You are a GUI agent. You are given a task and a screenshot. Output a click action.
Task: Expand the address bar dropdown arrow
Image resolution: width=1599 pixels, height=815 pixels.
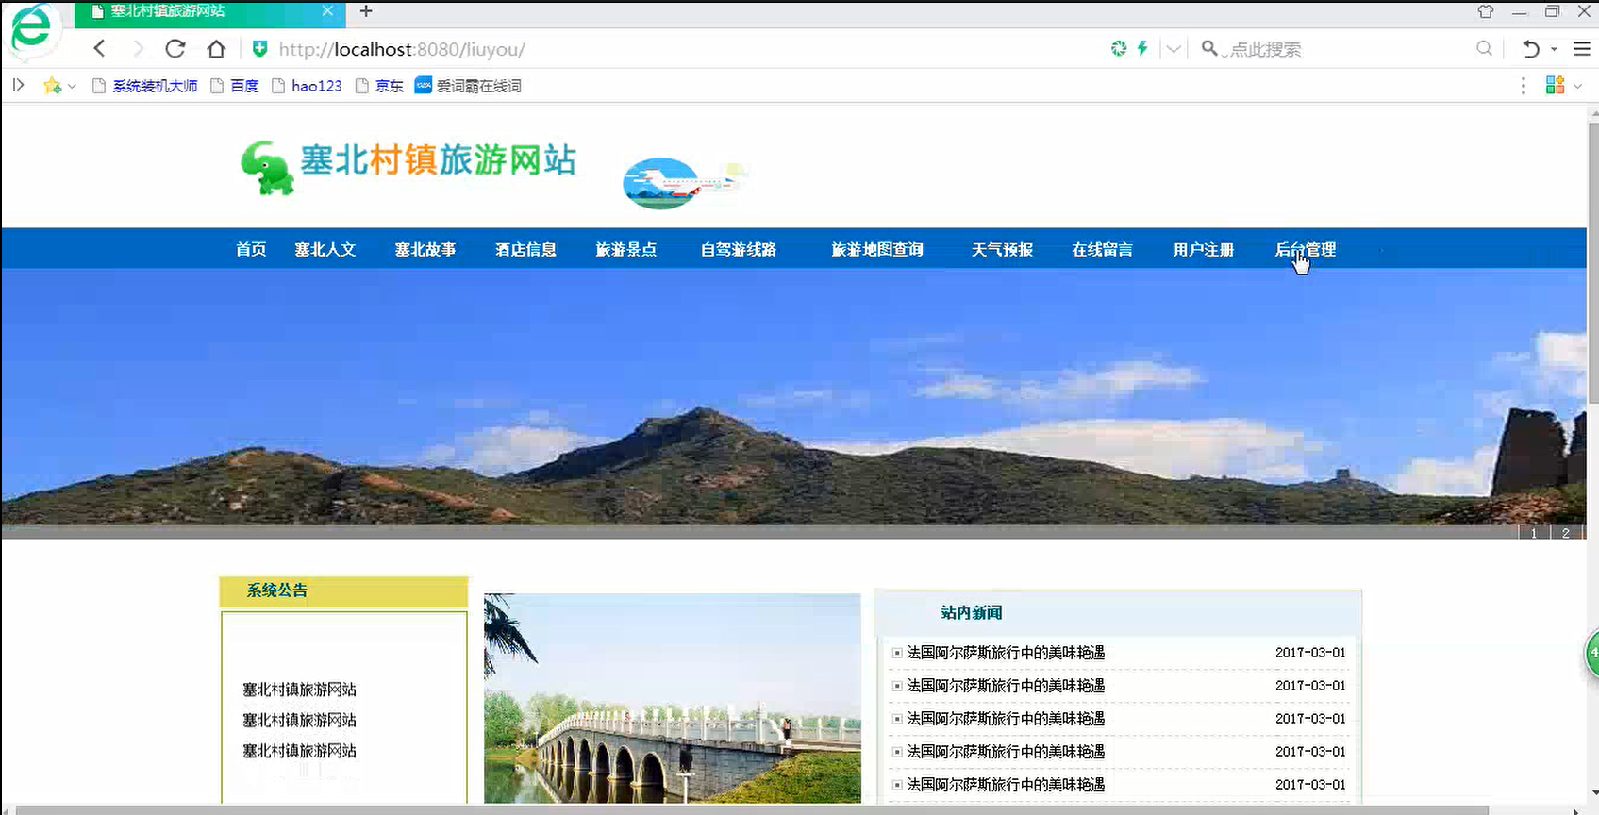pyautogui.click(x=1174, y=49)
